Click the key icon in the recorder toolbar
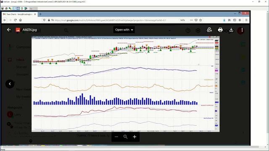This screenshot has height=151, width=269. click(x=10, y=8)
